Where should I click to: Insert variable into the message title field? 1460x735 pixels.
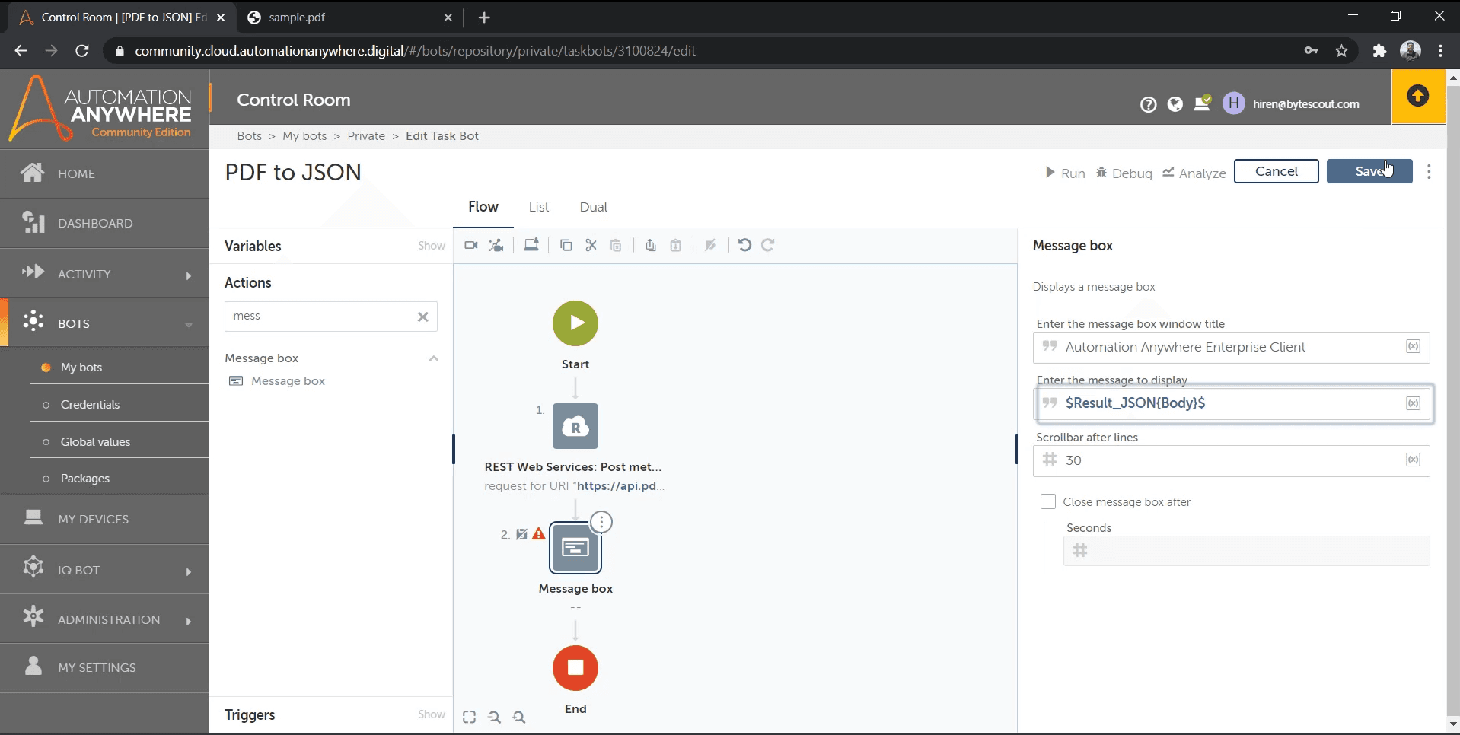point(1414,346)
